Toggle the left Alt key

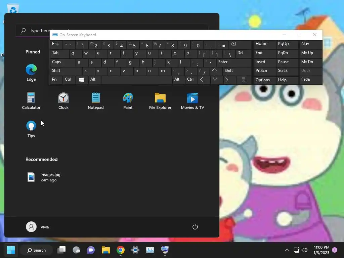coord(95,80)
